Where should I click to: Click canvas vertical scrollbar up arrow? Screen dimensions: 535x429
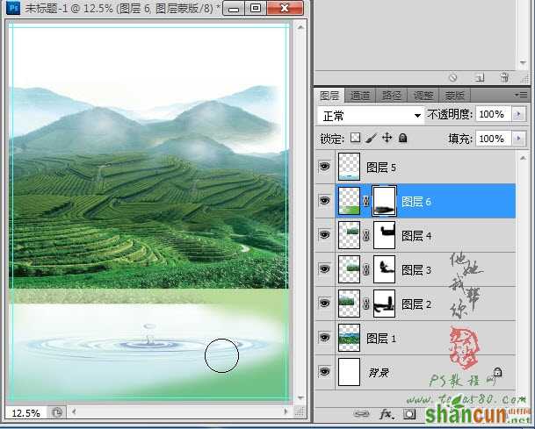[x=300, y=27]
